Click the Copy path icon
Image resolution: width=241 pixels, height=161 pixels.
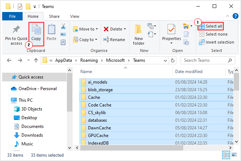pos(63,34)
